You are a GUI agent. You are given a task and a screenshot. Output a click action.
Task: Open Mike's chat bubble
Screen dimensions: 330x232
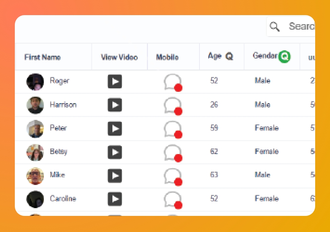coord(173,176)
